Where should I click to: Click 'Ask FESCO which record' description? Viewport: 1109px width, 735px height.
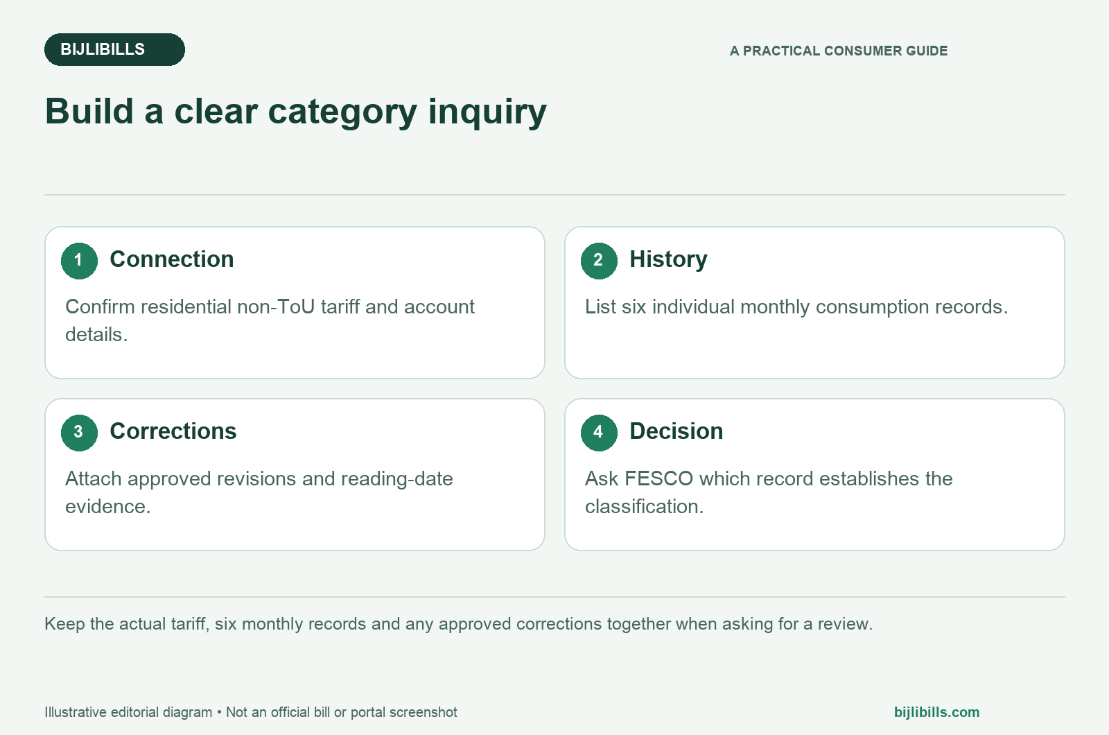769,492
